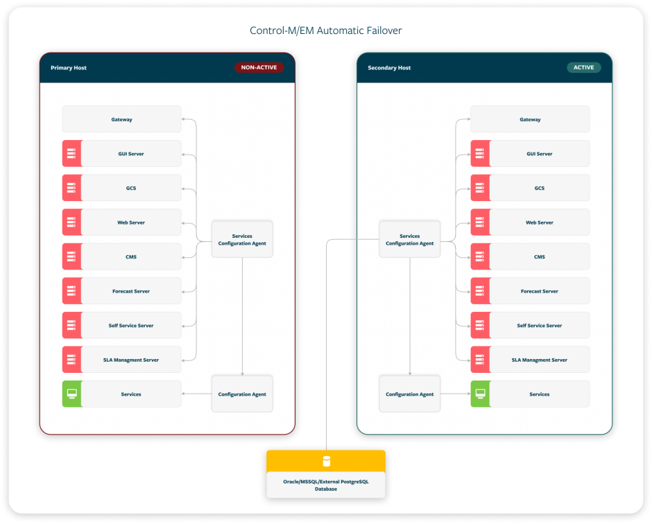This screenshot has width=652, height=524.
Task: Click the server icon beside Secondary GCS
Action: 480,188
